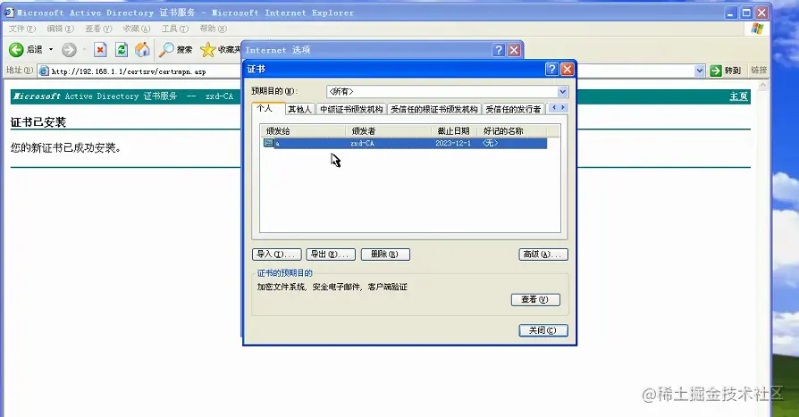Click the 关闭 button

tap(543, 330)
